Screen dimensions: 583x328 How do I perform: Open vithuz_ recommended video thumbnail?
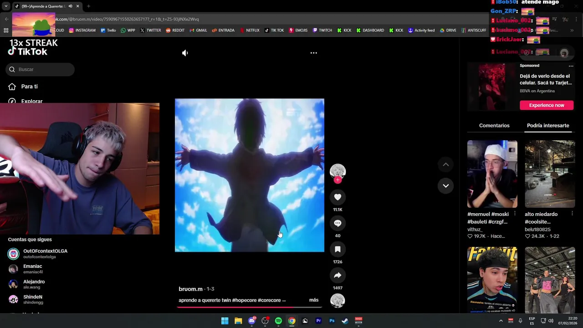(x=492, y=174)
